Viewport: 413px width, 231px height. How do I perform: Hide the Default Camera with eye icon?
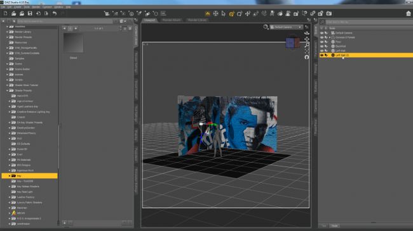322,33
